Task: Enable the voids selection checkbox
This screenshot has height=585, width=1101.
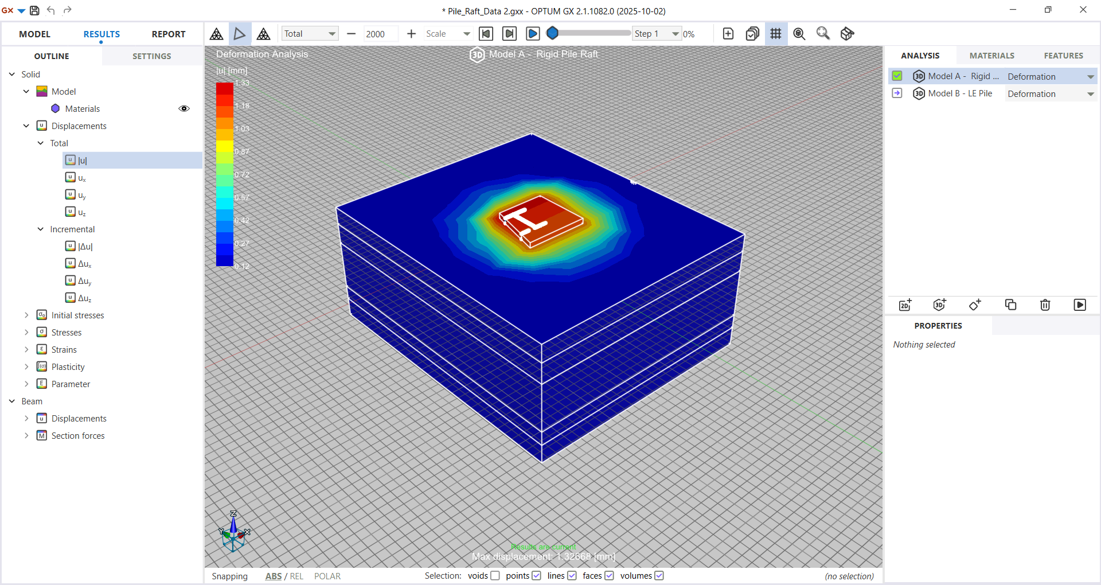Action: [495, 576]
